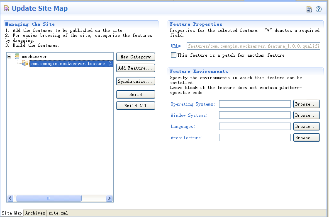Toggle "This feature is a patch" checkbox
Image resolution: width=329 pixels, height=217 pixels.
point(173,55)
